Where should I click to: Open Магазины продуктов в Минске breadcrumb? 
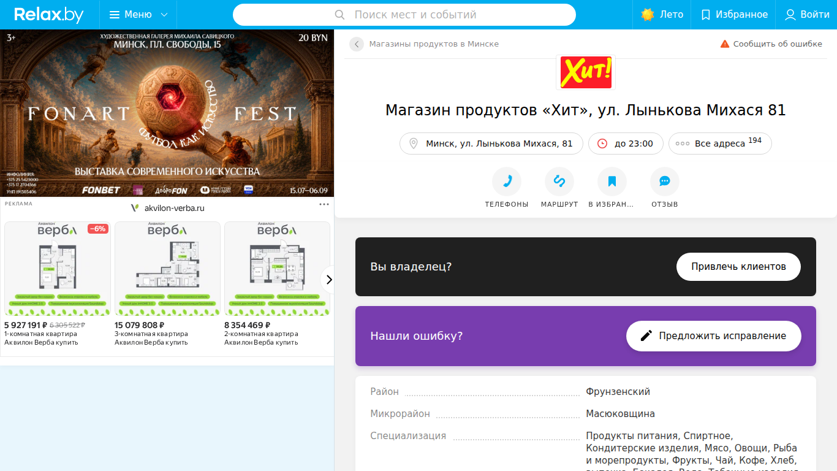[x=434, y=44]
